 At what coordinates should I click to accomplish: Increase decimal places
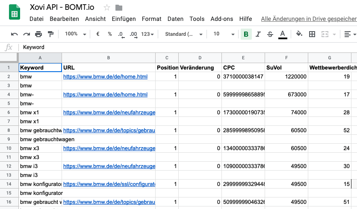(x=133, y=35)
